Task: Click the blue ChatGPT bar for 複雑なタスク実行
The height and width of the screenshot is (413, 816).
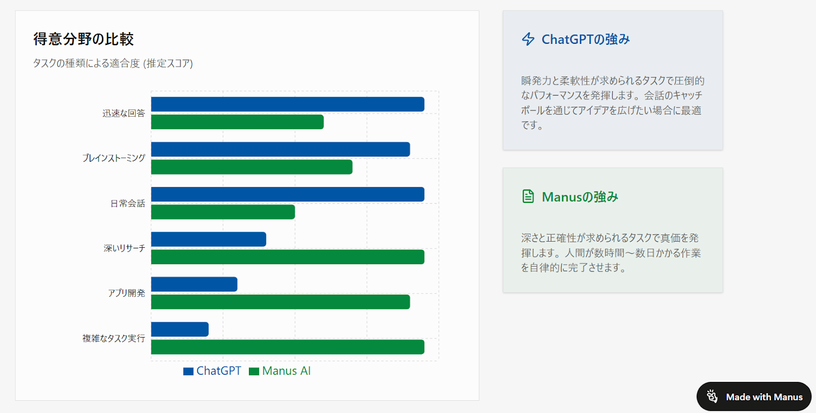Action: 180,329
